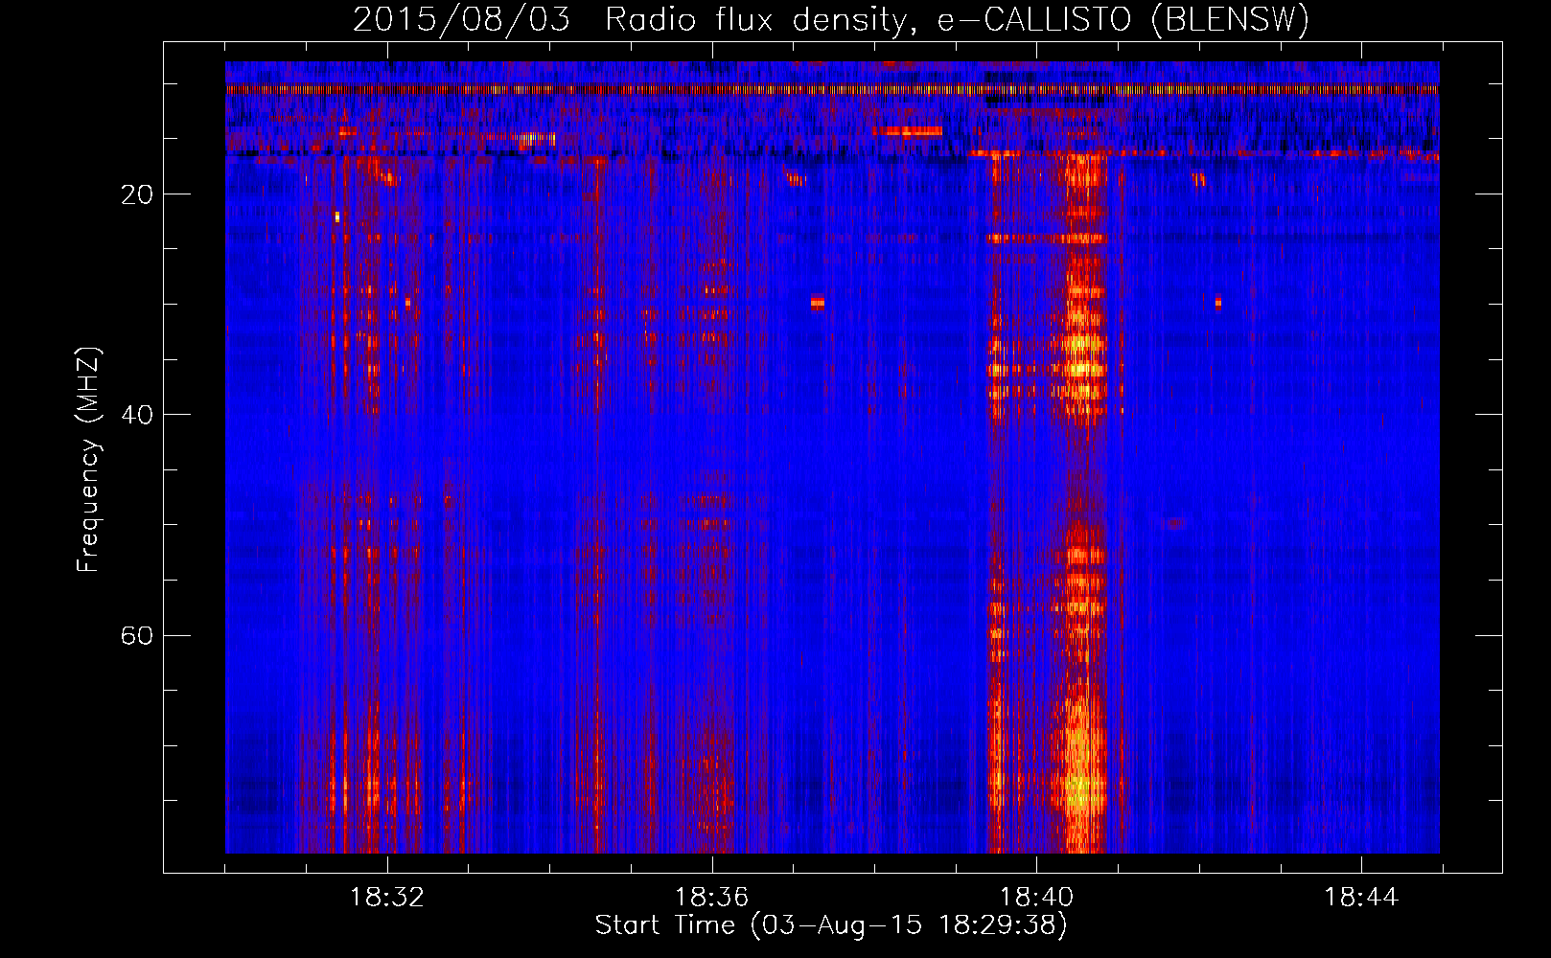
Task: Click the 18:40 time tick label
Action: 1036,898
